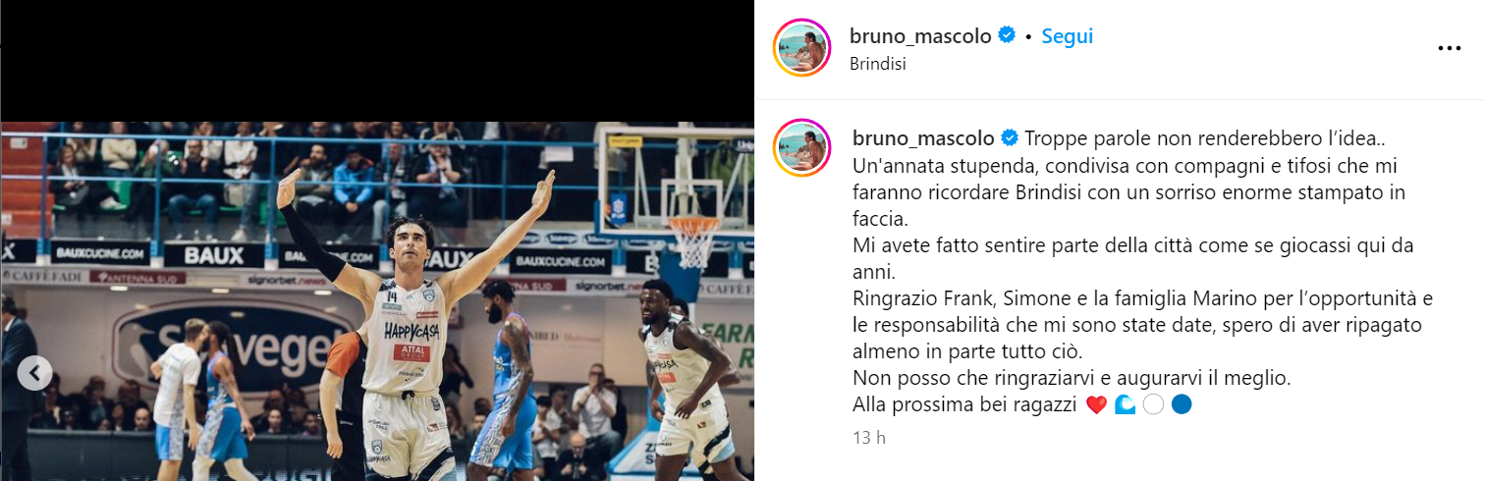Click the white circle emoji in caption

1153,404
